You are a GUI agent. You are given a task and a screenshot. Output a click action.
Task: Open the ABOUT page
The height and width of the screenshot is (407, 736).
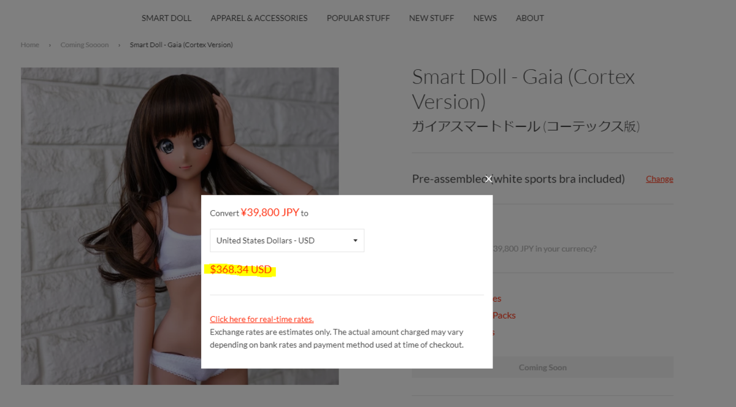point(529,18)
